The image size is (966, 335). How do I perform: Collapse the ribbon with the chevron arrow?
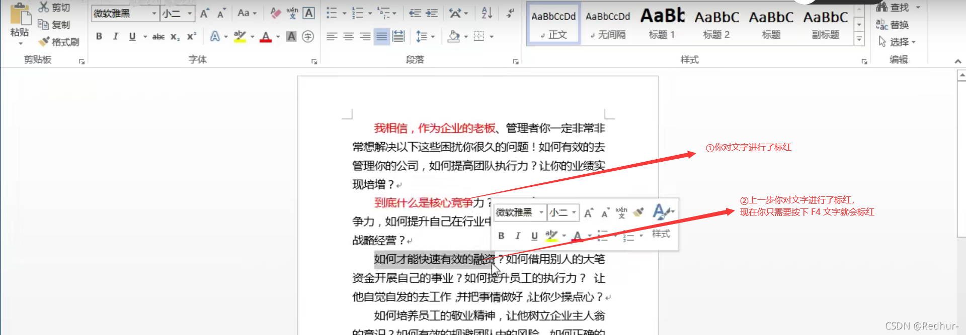click(957, 61)
